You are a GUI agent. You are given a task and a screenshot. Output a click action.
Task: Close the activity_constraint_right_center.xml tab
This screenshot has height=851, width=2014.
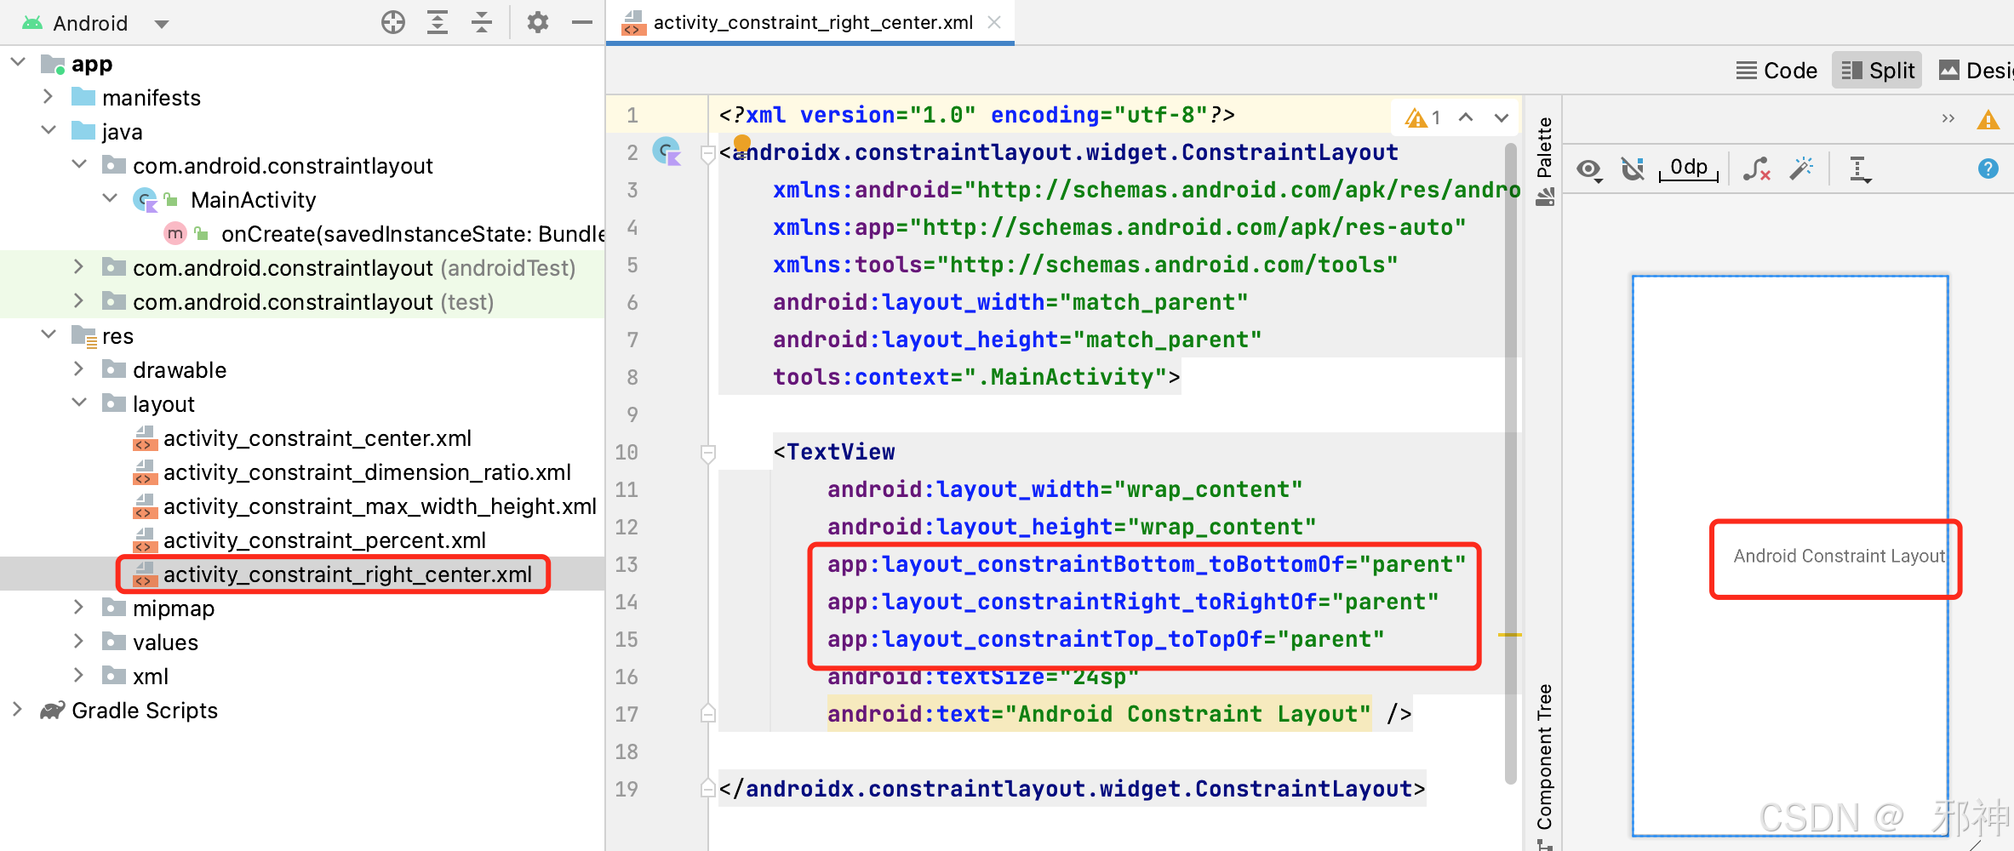(993, 23)
